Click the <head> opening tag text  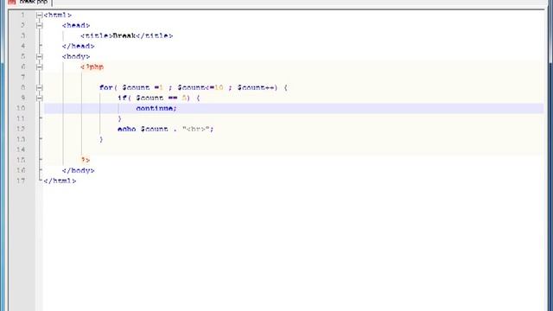pyautogui.click(x=76, y=25)
